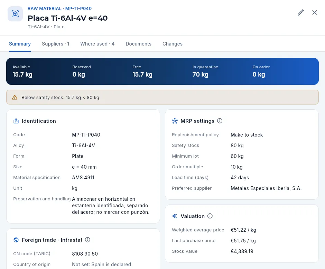Click the RAW MATERIAL · MP-TI-P040 breadcrumb
The width and height of the screenshot is (325, 269).
coord(60,9)
